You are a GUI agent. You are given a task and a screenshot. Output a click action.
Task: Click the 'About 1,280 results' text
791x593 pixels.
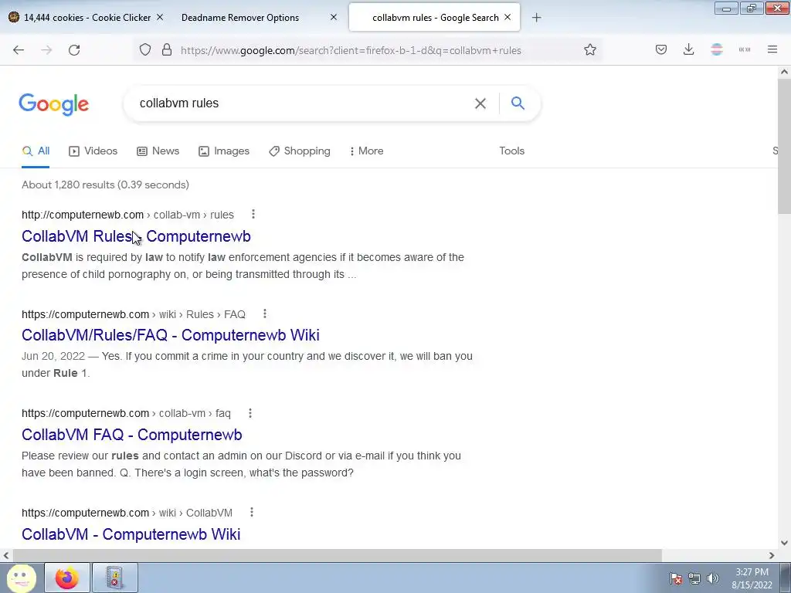(x=105, y=185)
